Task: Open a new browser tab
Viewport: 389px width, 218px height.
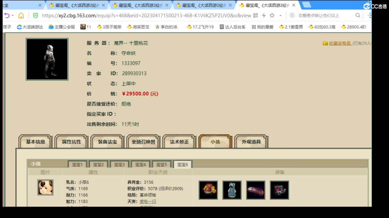Action: pos(306,5)
